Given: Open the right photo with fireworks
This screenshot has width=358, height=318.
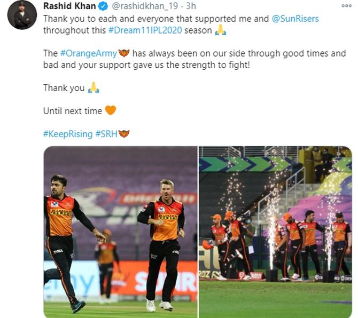Looking at the screenshot, I should [x=275, y=232].
